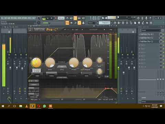Open the mixer output dropdown at bottom right

pos(152,102)
